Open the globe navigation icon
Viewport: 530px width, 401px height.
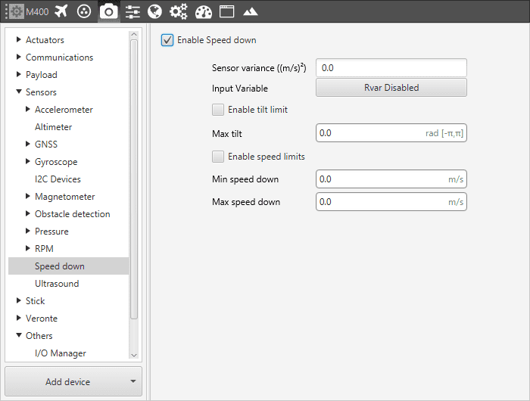(x=154, y=11)
